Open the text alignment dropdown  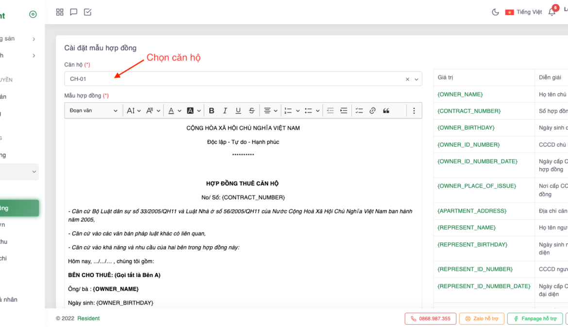click(270, 111)
